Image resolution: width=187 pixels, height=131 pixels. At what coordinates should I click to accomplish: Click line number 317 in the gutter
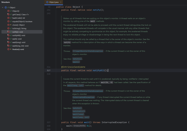[49, 70]
